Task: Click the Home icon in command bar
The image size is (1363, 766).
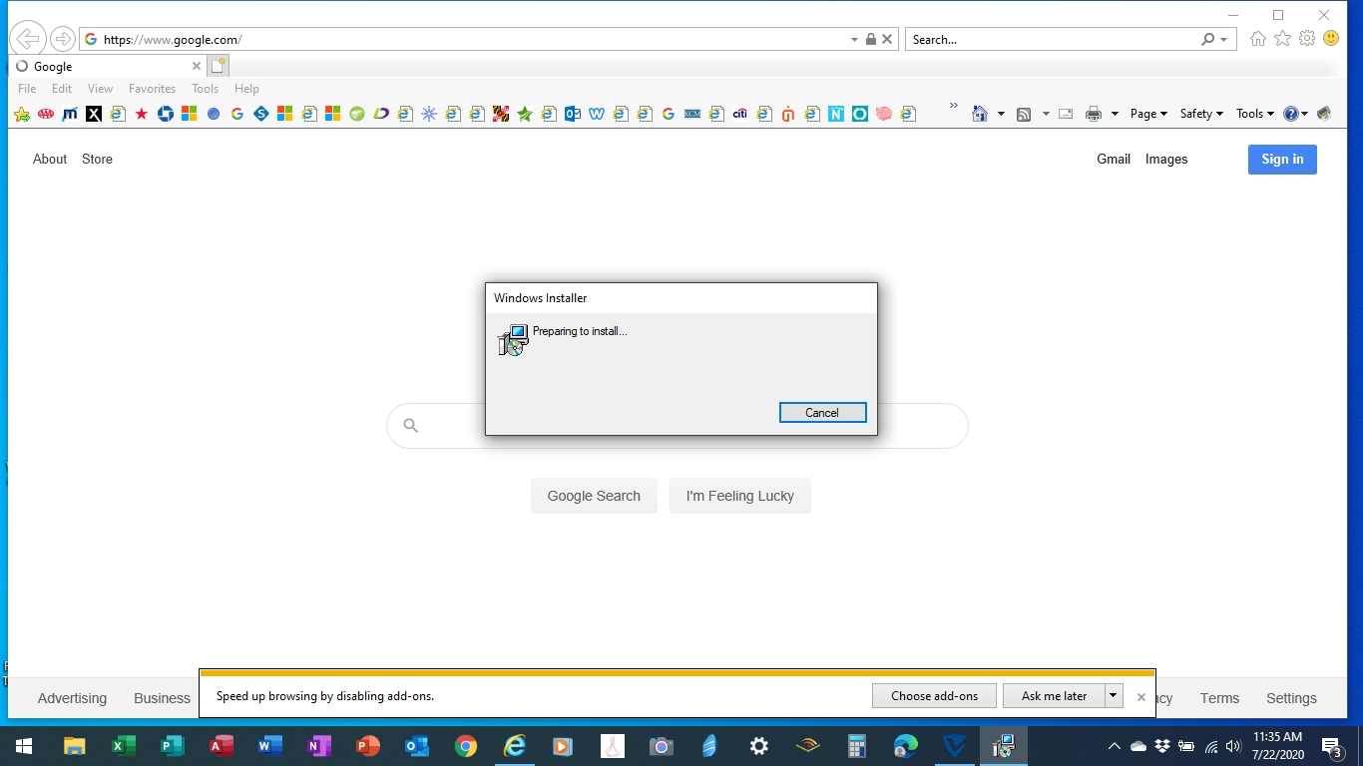Action: click(980, 114)
